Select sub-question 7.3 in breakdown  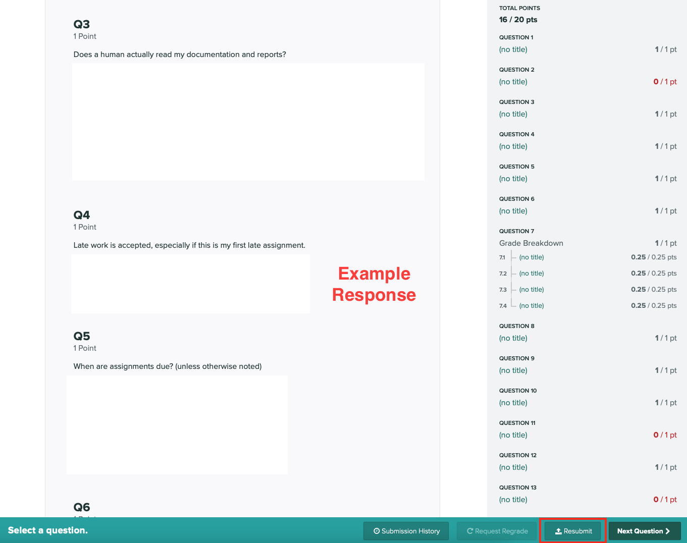[532, 290]
